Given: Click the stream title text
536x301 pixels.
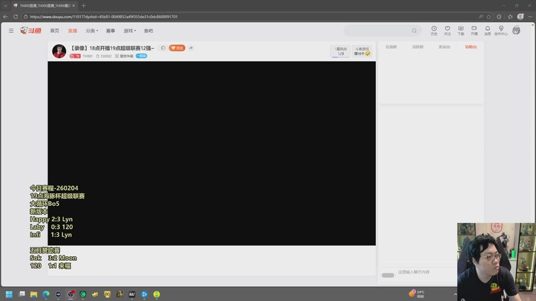Looking at the screenshot, I should [x=112, y=48].
